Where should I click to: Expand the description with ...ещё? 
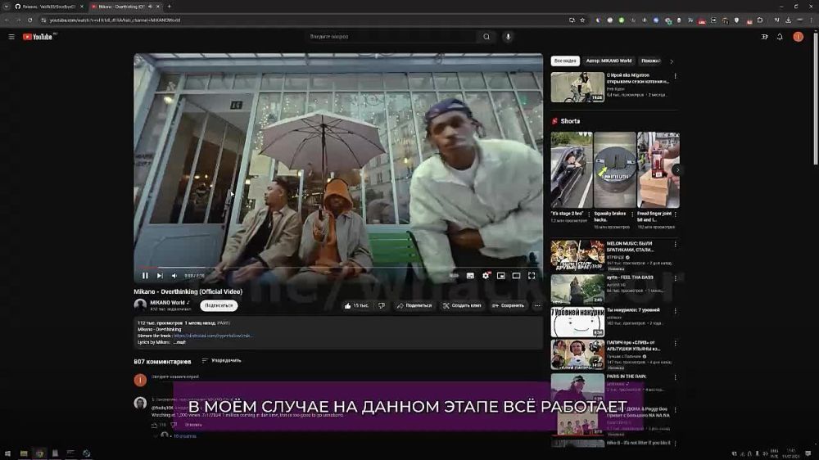179,342
